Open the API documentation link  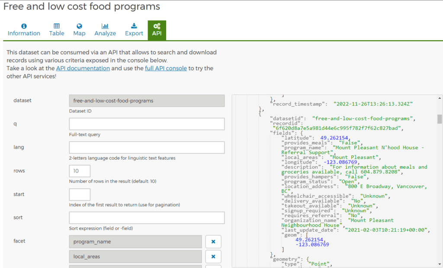click(x=83, y=68)
